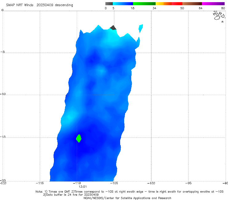Click the green wind patch near -15 latitude
The width and height of the screenshot is (228, 200).
coord(79,138)
